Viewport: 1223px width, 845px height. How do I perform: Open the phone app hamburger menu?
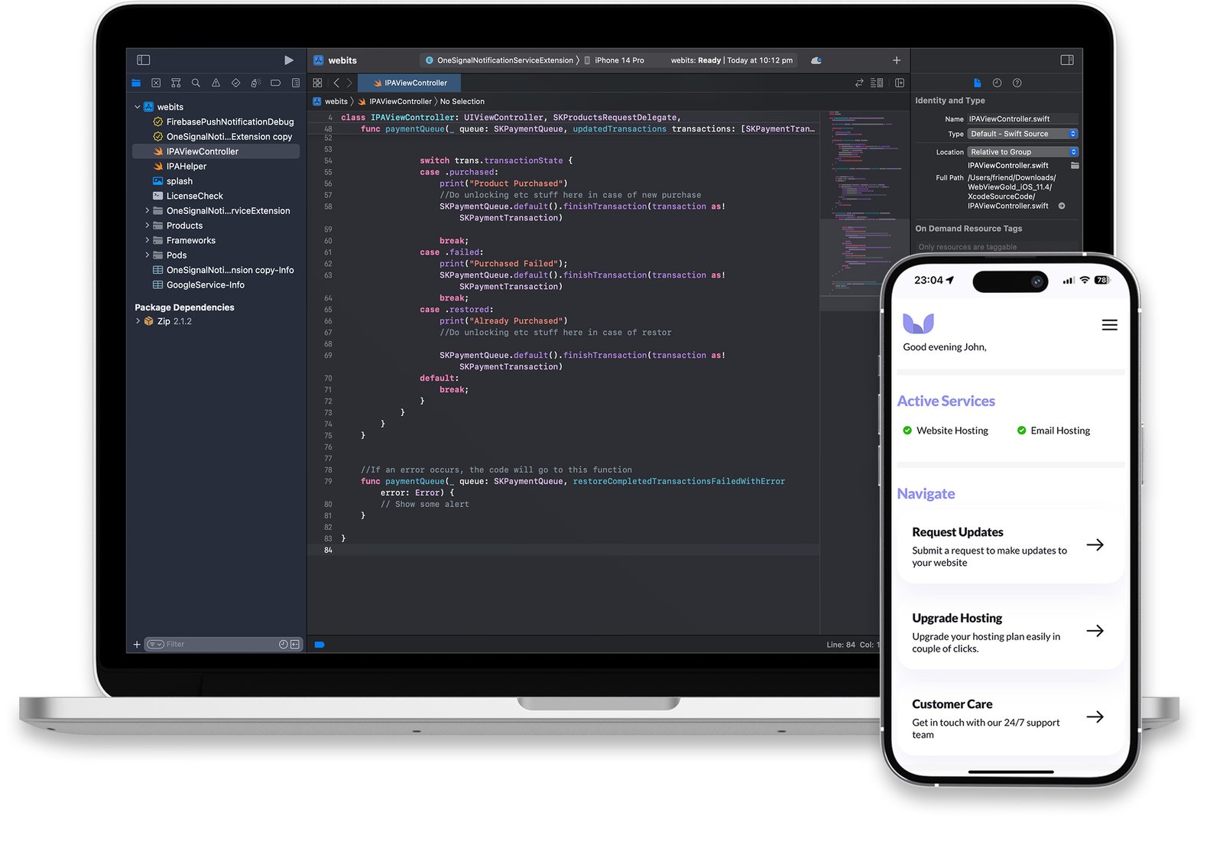click(1109, 325)
